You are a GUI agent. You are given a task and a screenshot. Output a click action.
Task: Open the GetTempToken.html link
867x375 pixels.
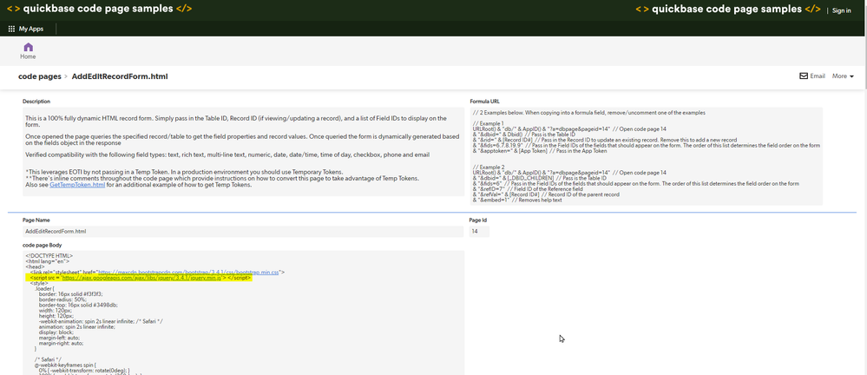77,185
